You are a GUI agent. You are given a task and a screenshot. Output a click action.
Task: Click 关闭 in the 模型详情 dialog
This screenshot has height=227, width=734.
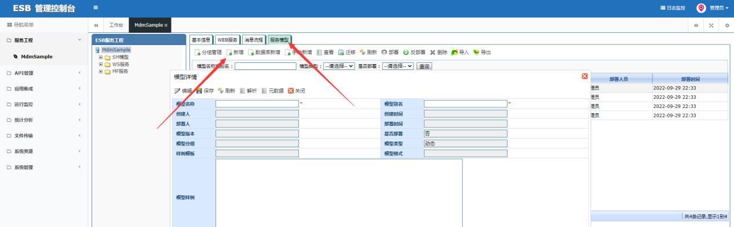pos(297,91)
